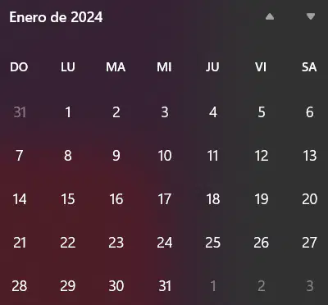This screenshot has height=305, width=328.
Task: Select date 6 under SA column
Action: [310, 112]
